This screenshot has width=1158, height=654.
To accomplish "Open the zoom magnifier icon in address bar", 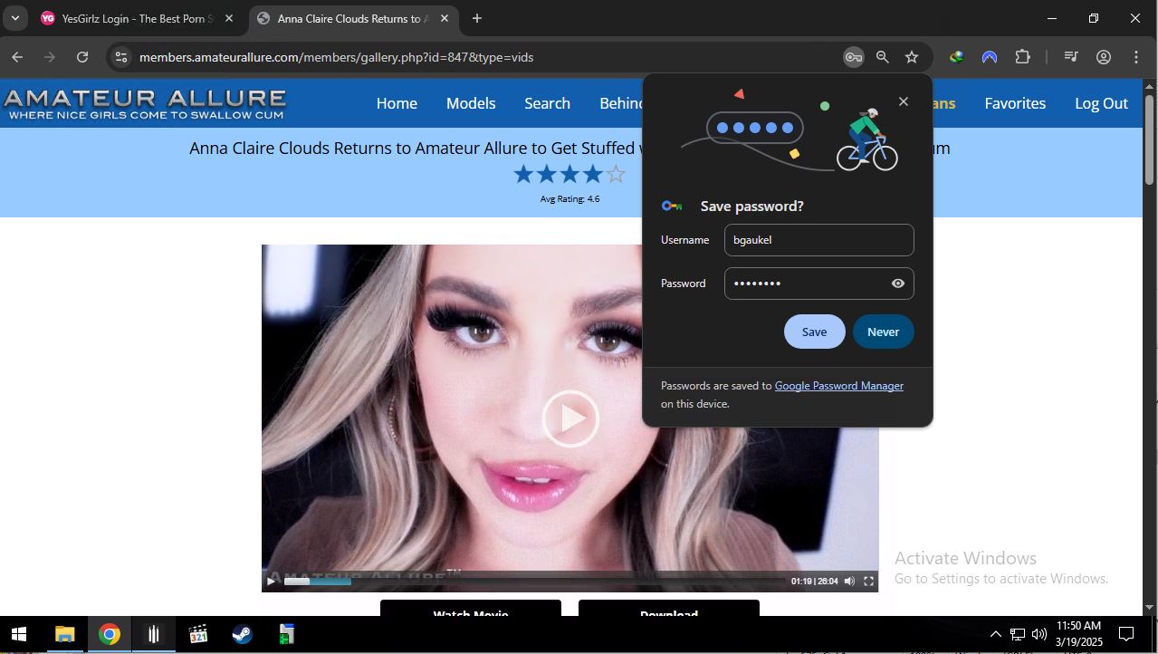I will pos(882,57).
